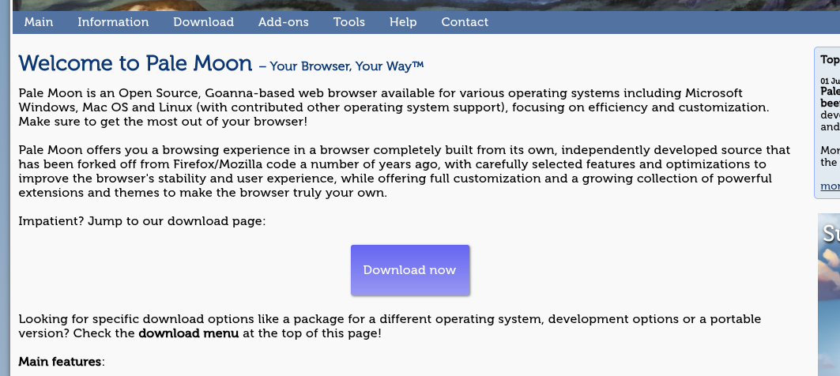Open the Help menu
Viewport: 840px width, 376px height.
tap(403, 22)
